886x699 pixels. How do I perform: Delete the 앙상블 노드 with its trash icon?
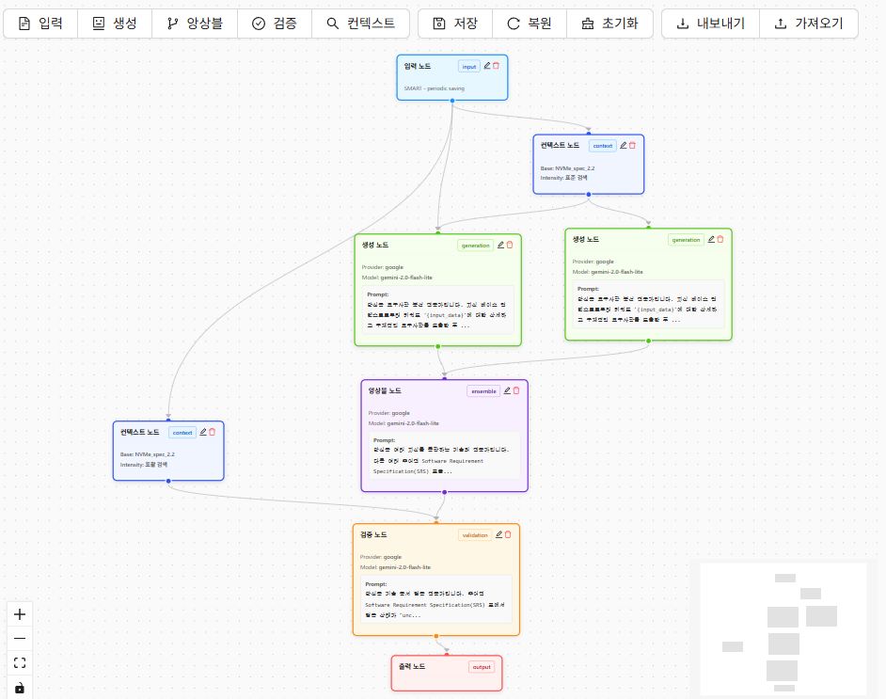[x=516, y=390]
